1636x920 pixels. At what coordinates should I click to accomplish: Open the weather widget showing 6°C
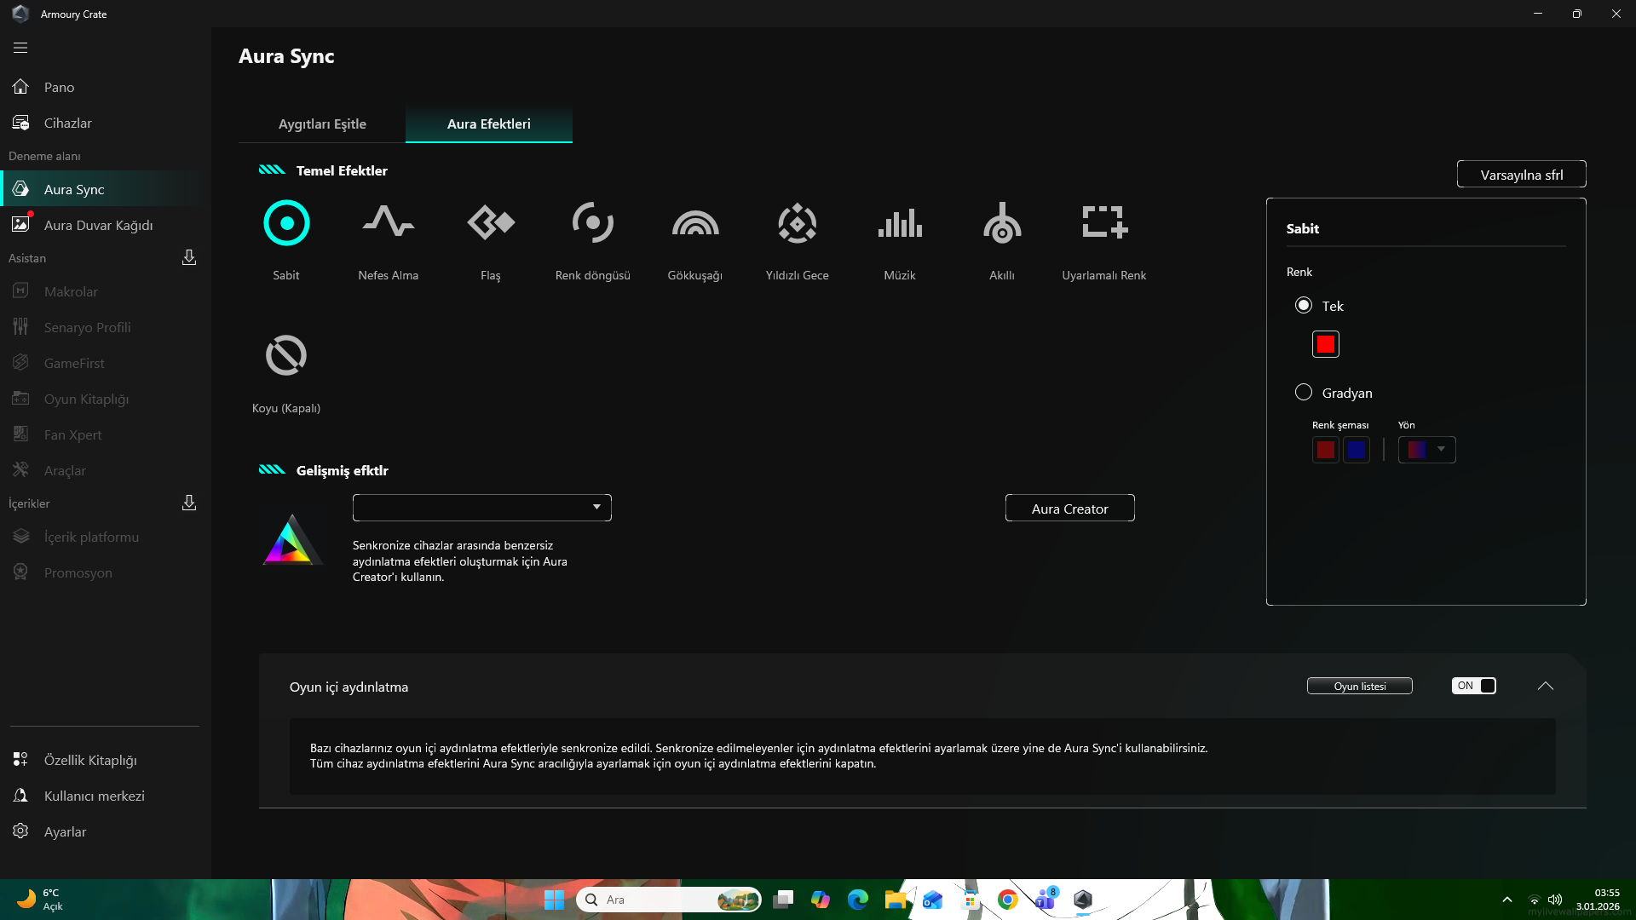39,900
